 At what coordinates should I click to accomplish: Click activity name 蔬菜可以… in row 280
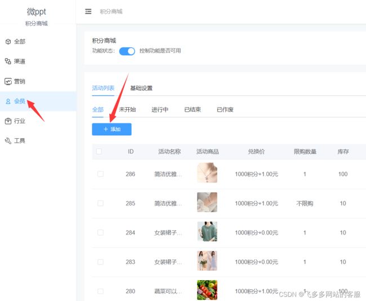click(x=168, y=291)
